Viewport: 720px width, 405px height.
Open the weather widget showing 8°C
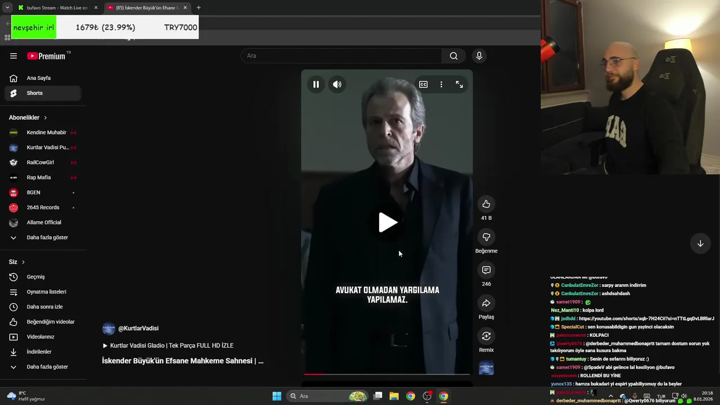coord(26,396)
